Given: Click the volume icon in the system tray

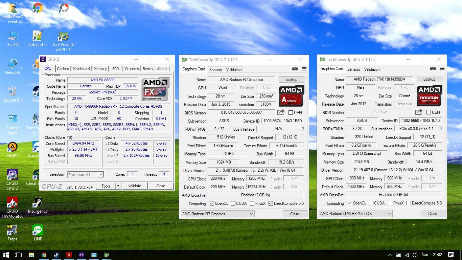Looking at the screenshot, I should [x=414, y=255].
